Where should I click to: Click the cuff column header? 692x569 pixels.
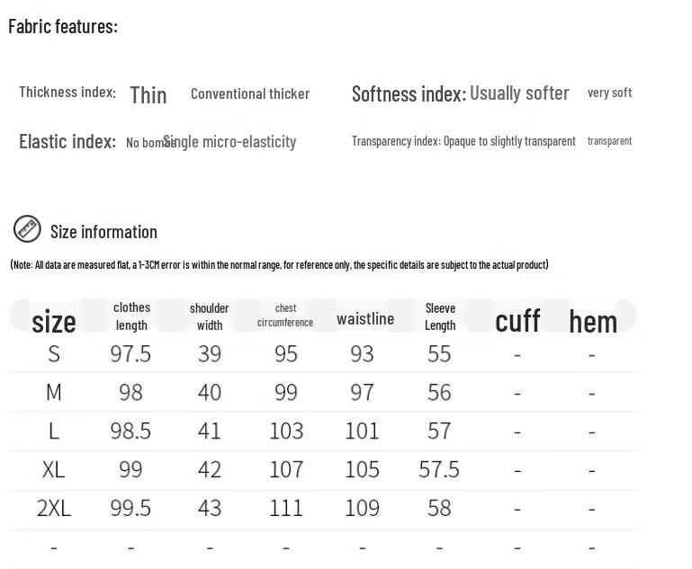pyautogui.click(x=517, y=320)
